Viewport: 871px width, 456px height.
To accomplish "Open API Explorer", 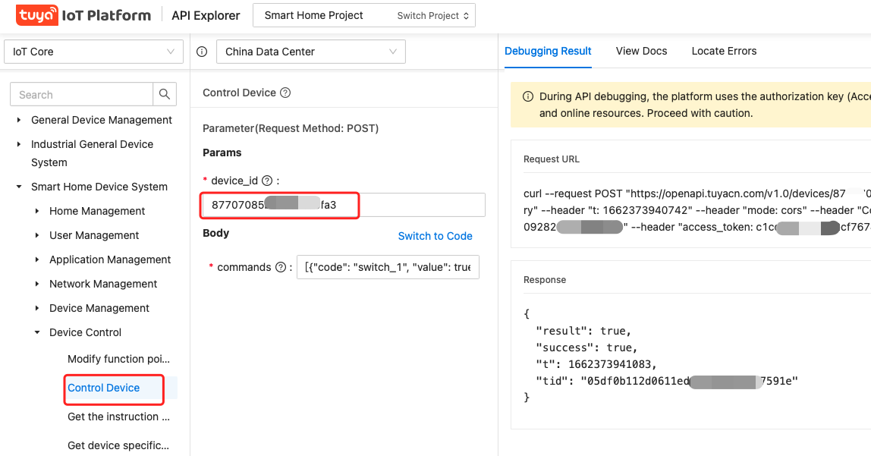I will [206, 15].
